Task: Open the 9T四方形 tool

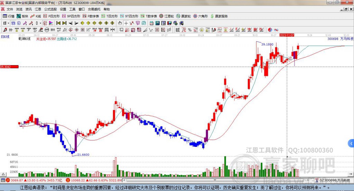Action: click(x=129, y=16)
